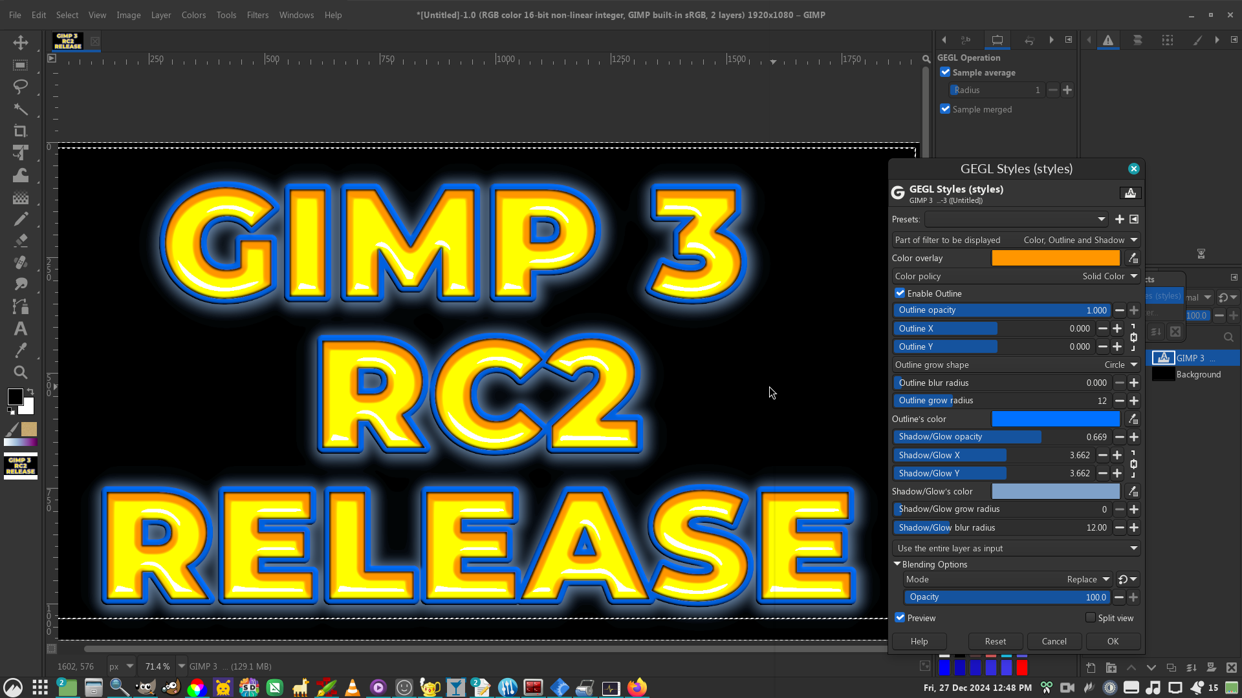Viewport: 1242px width, 698px height.
Task: Select the Warp Transform tool
Action: pyautogui.click(x=21, y=174)
